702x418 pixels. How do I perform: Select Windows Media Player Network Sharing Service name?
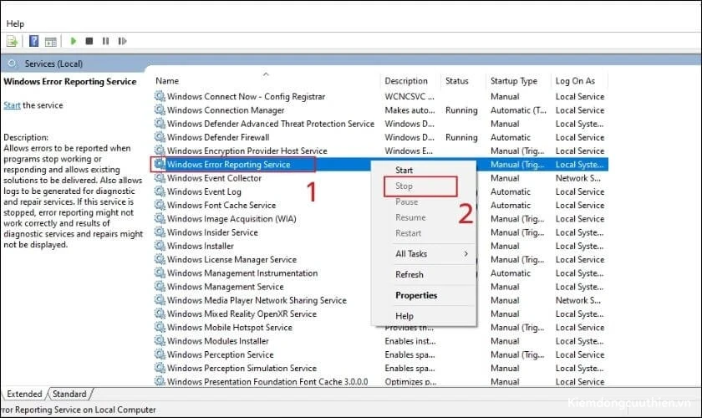(257, 300)
